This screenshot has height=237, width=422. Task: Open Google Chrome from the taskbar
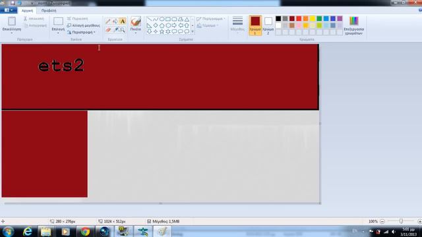85,231
